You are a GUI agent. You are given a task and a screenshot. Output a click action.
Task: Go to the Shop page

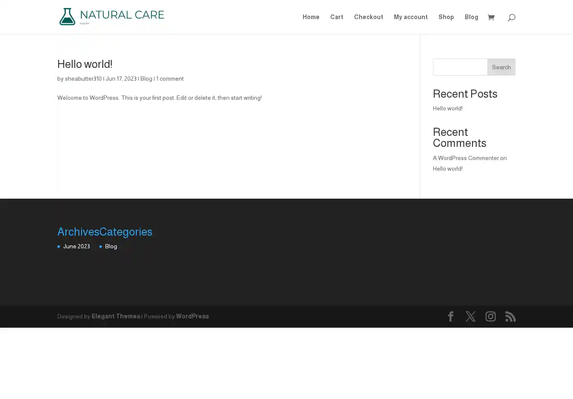tap(446, 17)
